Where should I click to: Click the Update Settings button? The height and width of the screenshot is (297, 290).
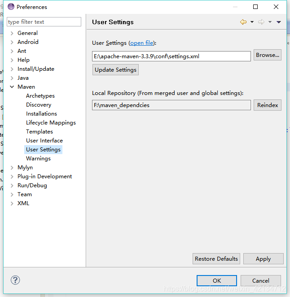click(x=115, y=70)
